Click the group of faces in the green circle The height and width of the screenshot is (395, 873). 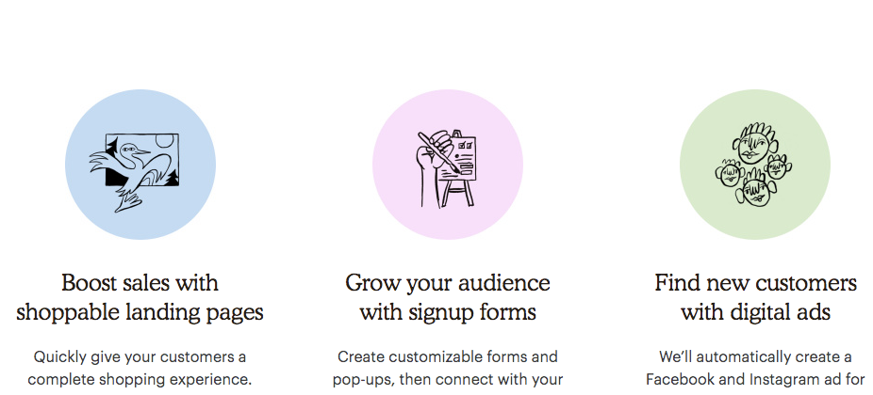coord(754,165)
